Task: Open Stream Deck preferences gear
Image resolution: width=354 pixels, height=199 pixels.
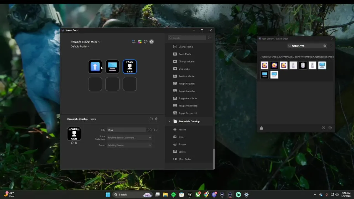Action: click(x=145, y=42)
